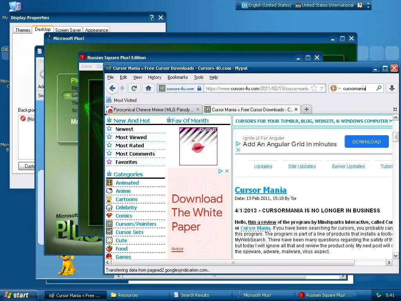
Task: Close the Pyrocynical Chinese Meme tab
Action: click(198, 109)
